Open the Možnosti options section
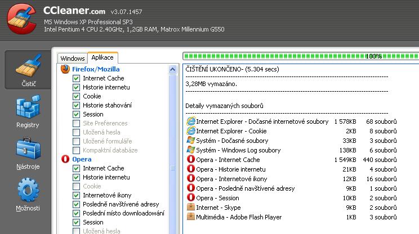This screenshot has width=419, height=234. click(x=28, y=195)
